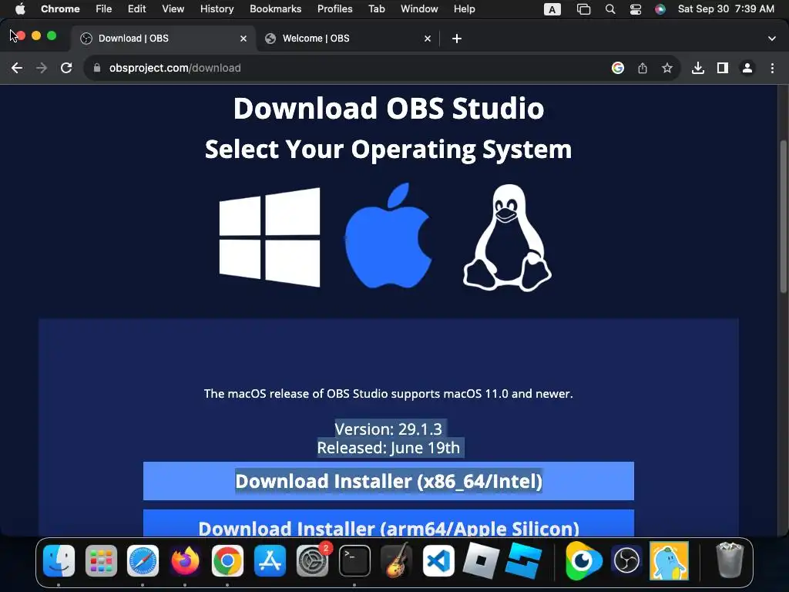Open the blue bird app in Dock
The width and height of the screenshot is (789, 592).
(x=669, y=561)
